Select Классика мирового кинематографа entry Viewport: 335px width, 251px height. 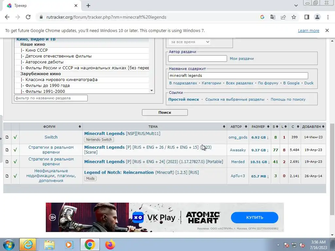click(x=82, y=80)
